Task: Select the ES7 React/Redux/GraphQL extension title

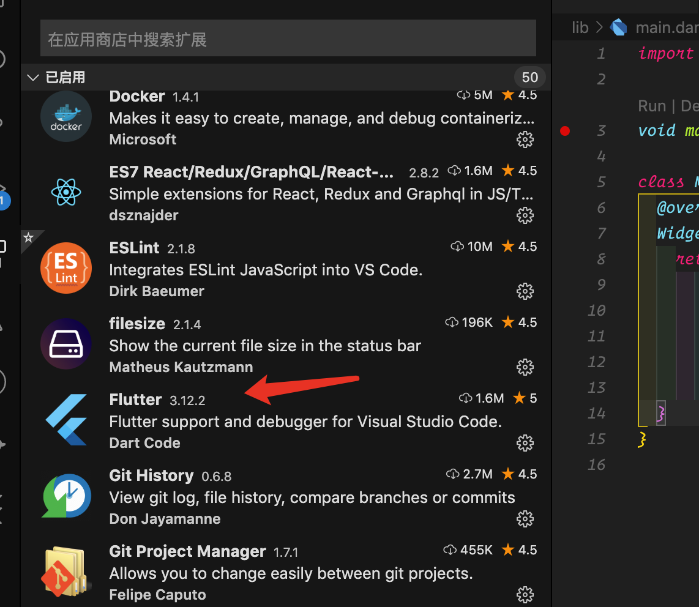Action: (x=252, y=172)
